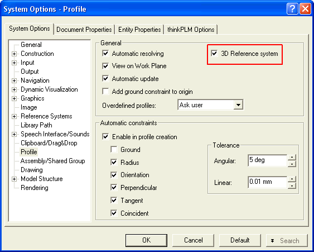Click the help question mark icon

[x=292, y=9]
